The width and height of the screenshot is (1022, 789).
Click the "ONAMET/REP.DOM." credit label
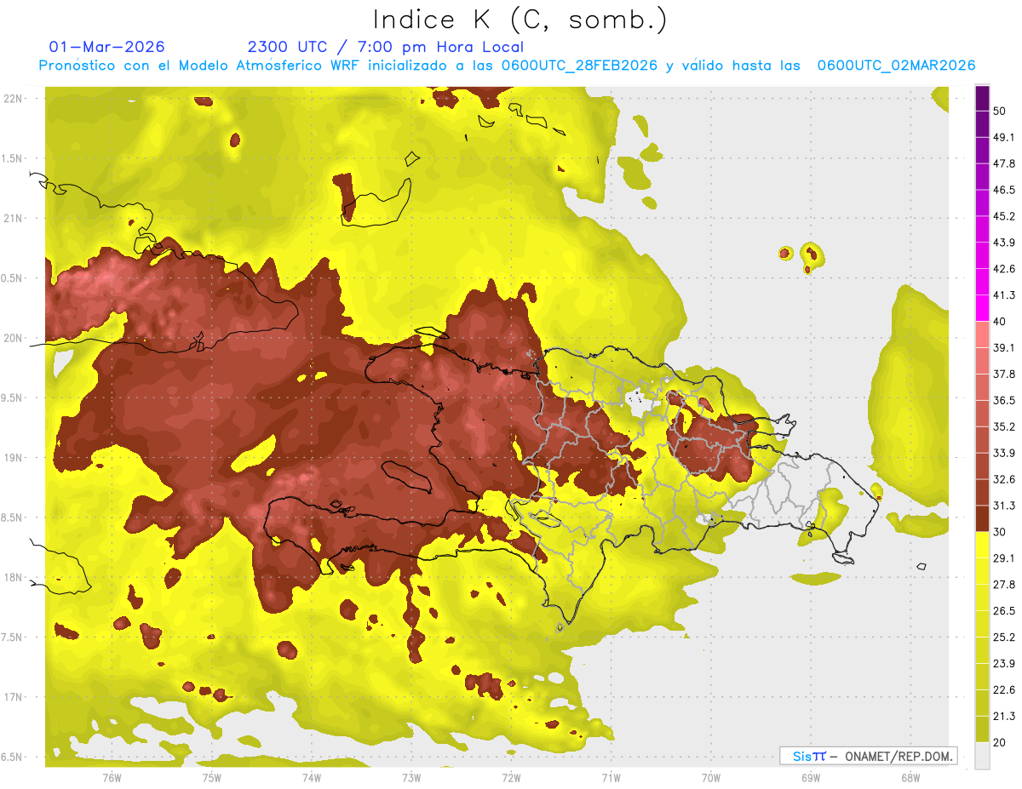tap(899, 756)
